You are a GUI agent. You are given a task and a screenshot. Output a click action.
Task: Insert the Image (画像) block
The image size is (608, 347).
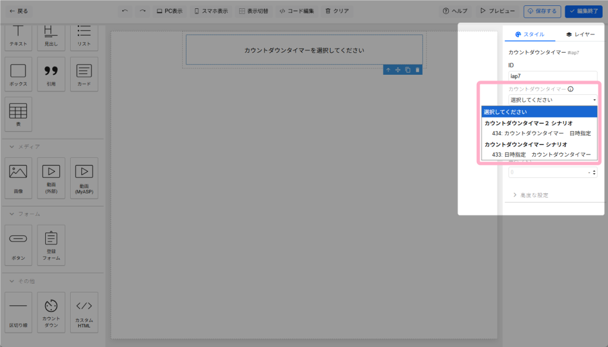[18, 177]
